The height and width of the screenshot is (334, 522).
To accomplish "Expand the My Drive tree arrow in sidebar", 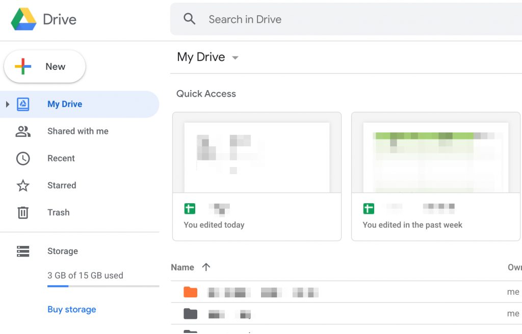I will pos(7,104).
